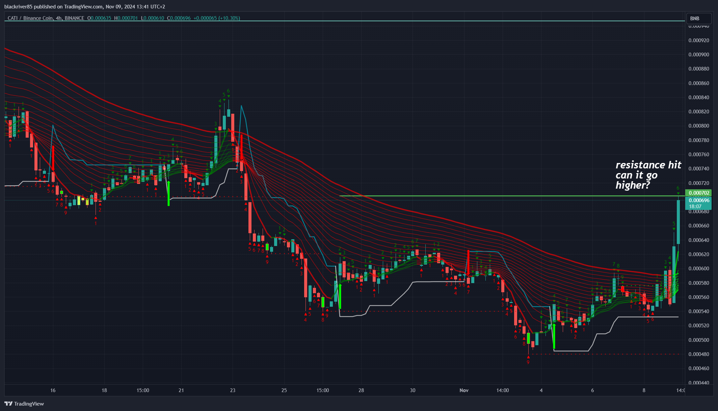Click the green horizontal resistance line
Image resolution: width=718 pixels, height=411 pixels.
tap(512, 196)
